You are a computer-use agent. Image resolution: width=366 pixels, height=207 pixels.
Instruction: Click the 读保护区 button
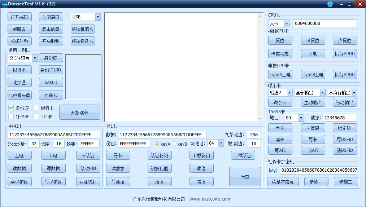click(19, 182)
